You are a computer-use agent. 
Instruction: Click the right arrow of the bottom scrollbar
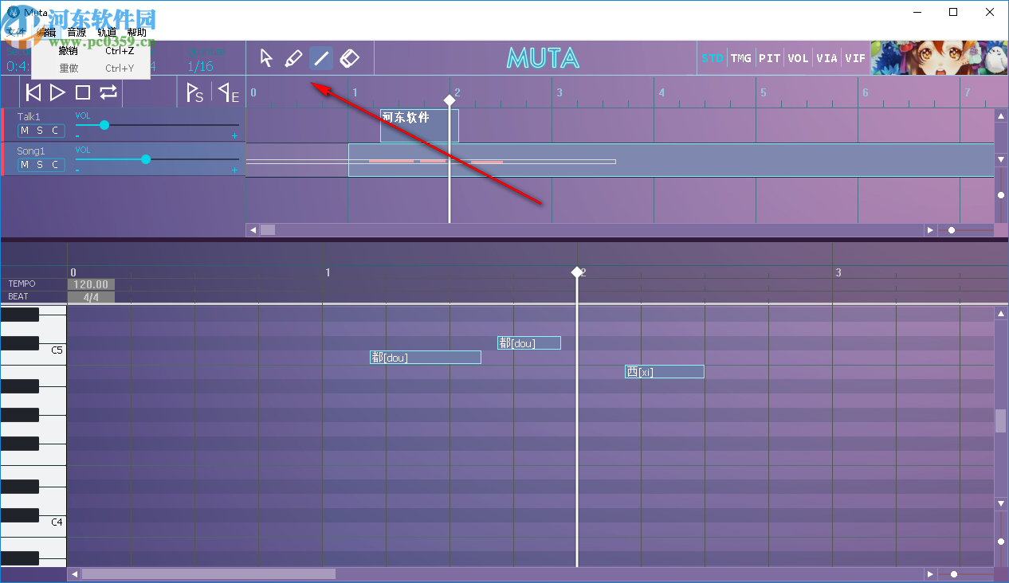click(x=930, y=573)
